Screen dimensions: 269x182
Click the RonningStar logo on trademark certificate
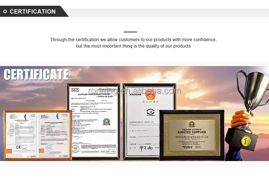pyautogui.click(x=150, y=112)
